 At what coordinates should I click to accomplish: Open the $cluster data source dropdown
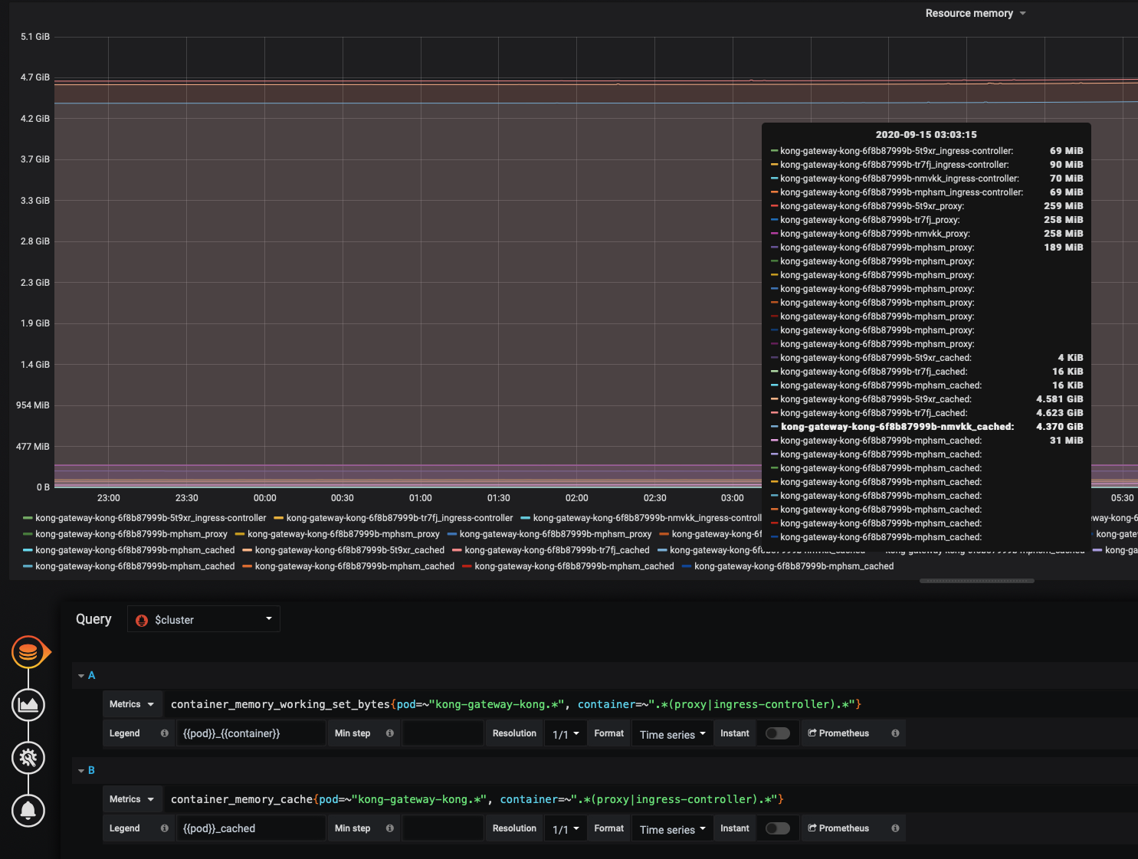204,619
